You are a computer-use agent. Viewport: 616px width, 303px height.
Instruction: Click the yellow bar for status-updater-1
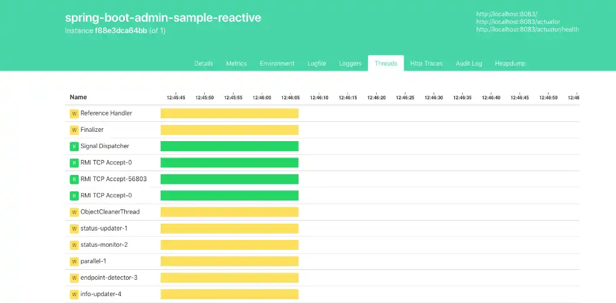click(229, 228)
